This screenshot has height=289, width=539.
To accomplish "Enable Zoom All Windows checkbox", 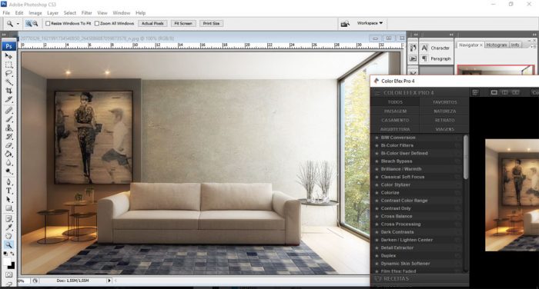I will pos(97,23).
